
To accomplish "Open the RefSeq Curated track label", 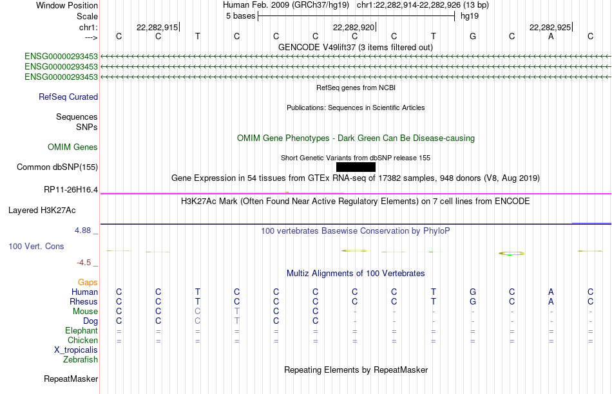I will (68, 97).
